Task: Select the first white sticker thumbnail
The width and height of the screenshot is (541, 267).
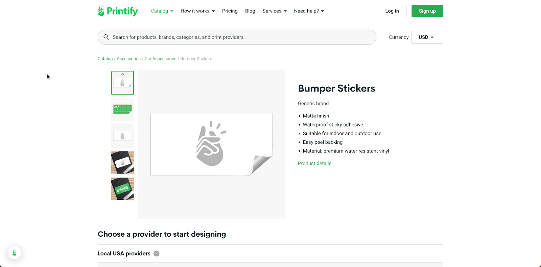Action: pos(122,83)
